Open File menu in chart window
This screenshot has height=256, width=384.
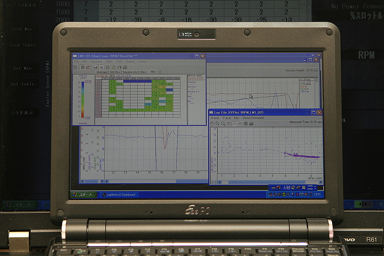pos(77,61)
